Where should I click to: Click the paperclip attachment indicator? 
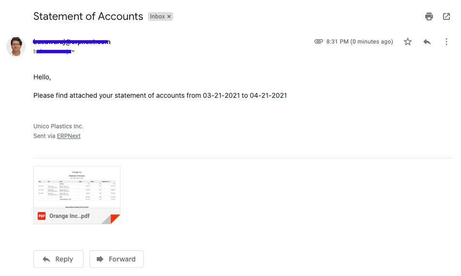pos(318,42)
